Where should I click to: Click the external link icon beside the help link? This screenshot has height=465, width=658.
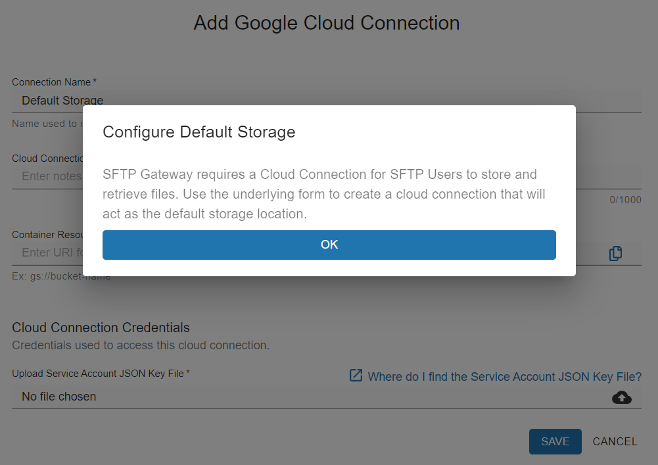pyautogui.click(x=356, y=376)
